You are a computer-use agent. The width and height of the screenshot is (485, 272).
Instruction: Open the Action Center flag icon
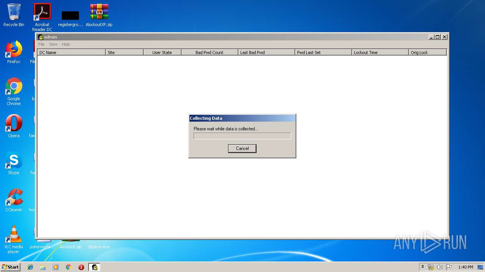pos(449,267)
